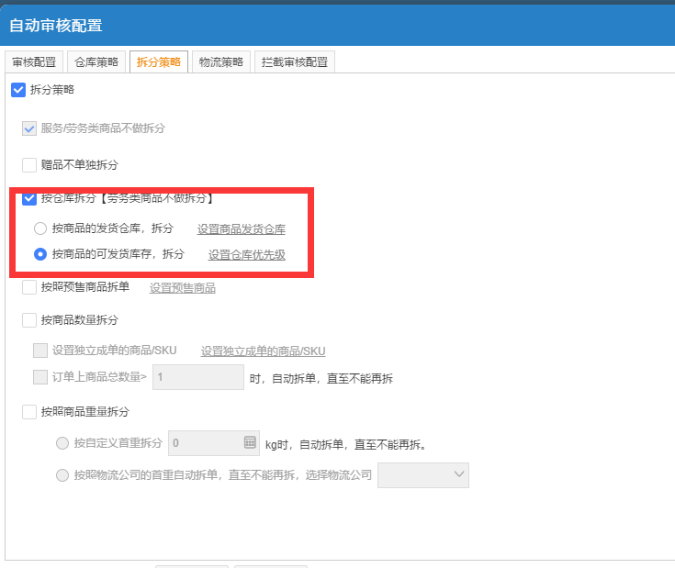Open 设置预售商品 link
The height and width of the screenshot is (568, 675).
click(x=183, y=288)
